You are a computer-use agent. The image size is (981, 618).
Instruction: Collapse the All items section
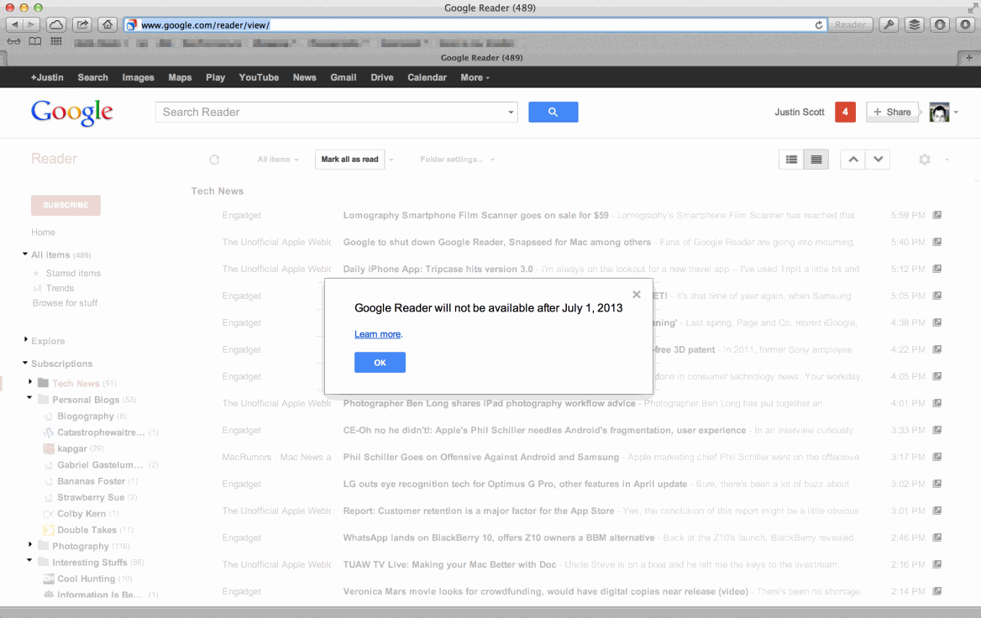pos(25,254)
